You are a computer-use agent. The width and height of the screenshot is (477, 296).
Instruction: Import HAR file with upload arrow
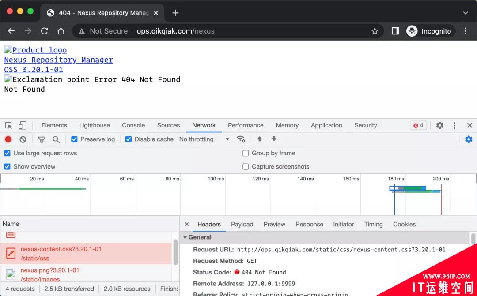click(260, 139)
